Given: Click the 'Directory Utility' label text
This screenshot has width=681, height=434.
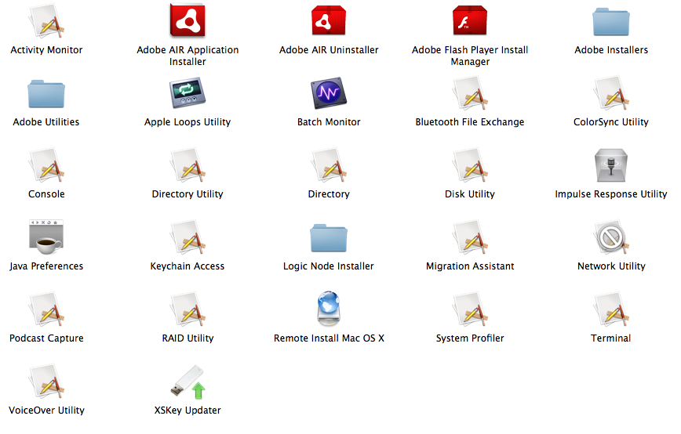Looking at the screenshot, I should pos(188,194).
